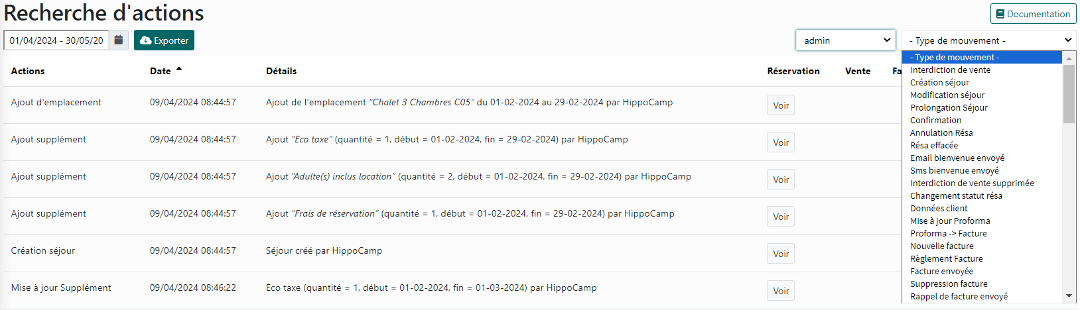Select 'Rappel de facture envoyé' option

959,296
